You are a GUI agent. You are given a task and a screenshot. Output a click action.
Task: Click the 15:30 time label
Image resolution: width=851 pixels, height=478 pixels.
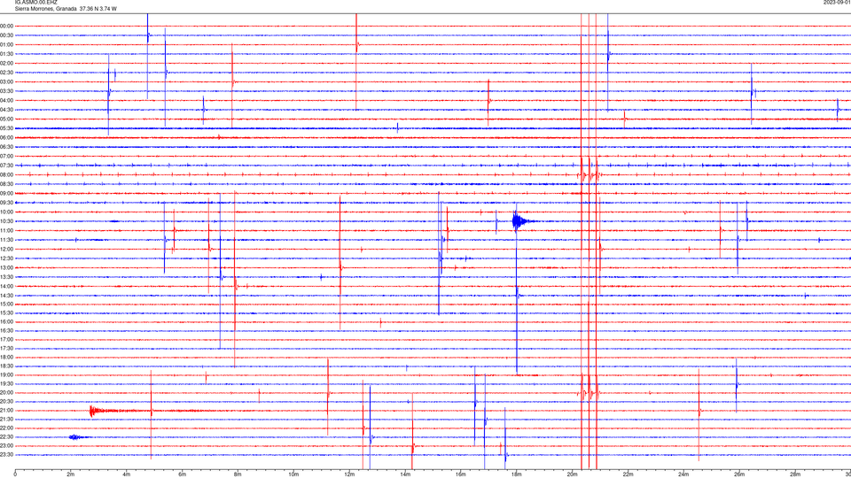(7, 312)
